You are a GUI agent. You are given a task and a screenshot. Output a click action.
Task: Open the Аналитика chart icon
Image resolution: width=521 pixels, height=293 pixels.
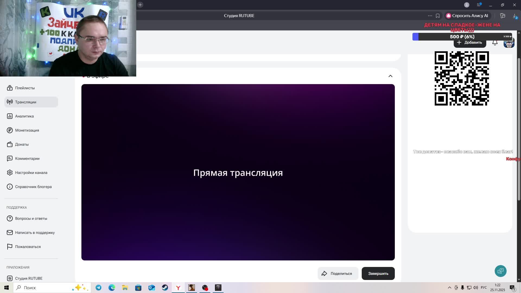tap(10, 116)
